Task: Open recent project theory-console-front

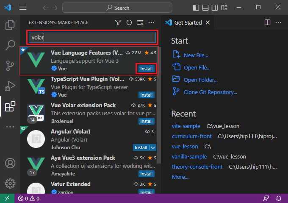Action: point(197,167)
